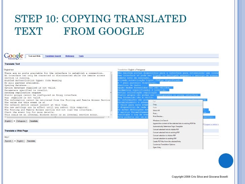This screenshot has width=245, height=184.
Task: Click the scroll-right arrow under original text
Action: (109, 117)
